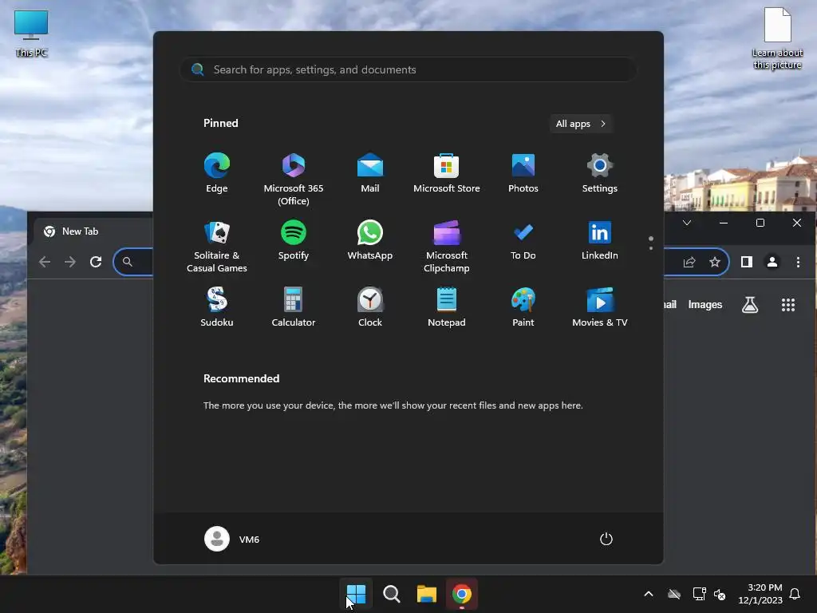This screenshot has width=817, height=613.
Task: Open network status in system tray
Action: click(x=699, y=594)
